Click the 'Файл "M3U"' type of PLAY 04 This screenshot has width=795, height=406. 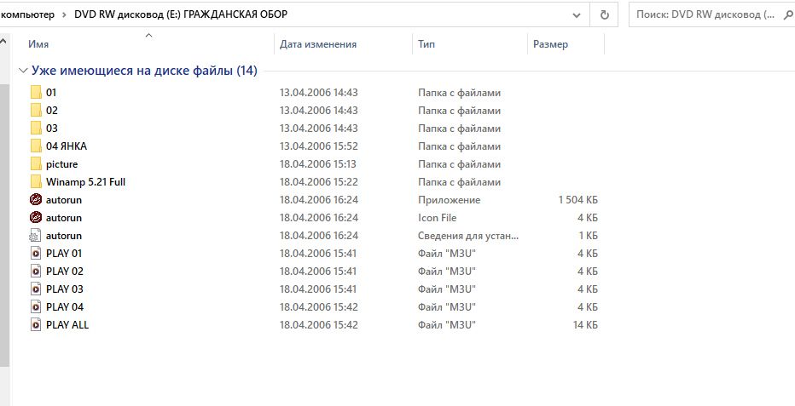point(447,307)
